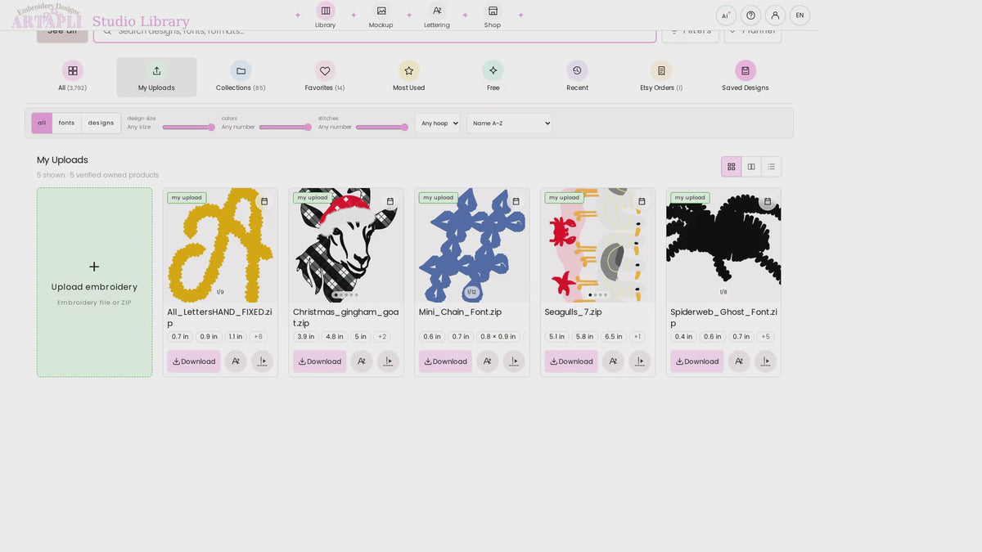Click calendar icon on Mini_Chain_Font thumbnail

pos(516,201)
